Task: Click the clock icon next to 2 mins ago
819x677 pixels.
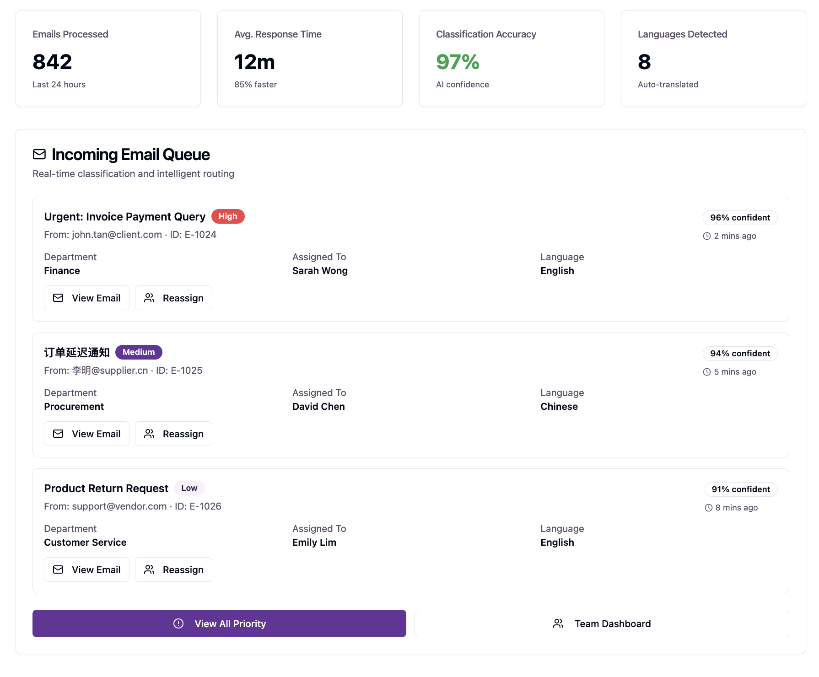Action: (x=706, y=236)
